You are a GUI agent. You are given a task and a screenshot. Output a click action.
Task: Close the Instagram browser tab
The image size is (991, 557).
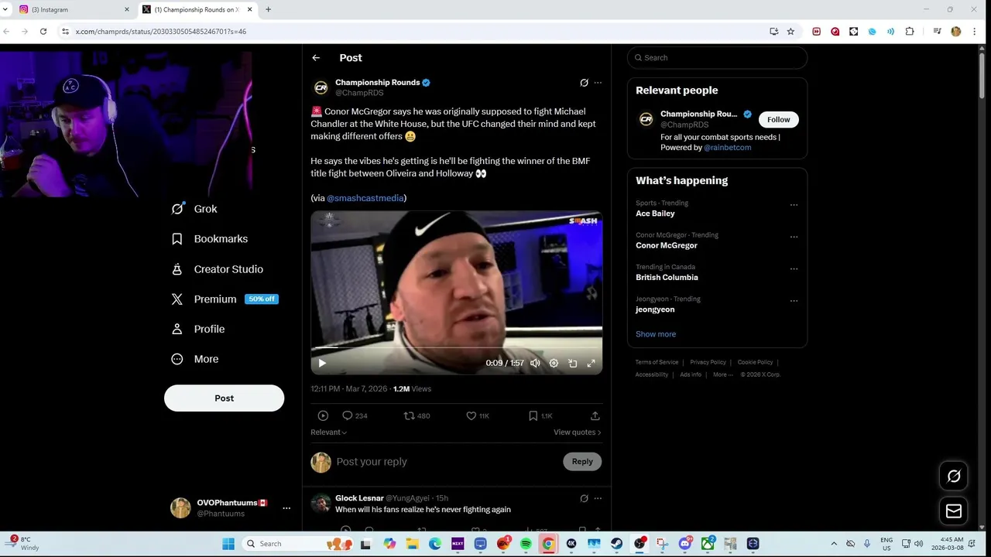[127, 9]
